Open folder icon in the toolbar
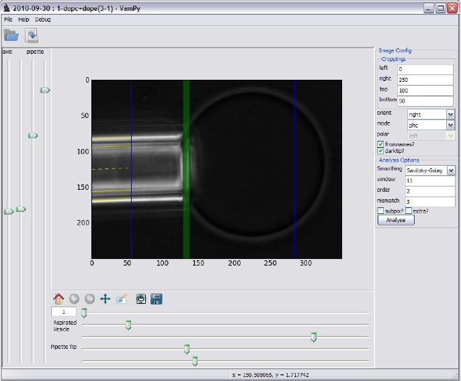461x381 pixels. tap(11, 36)
